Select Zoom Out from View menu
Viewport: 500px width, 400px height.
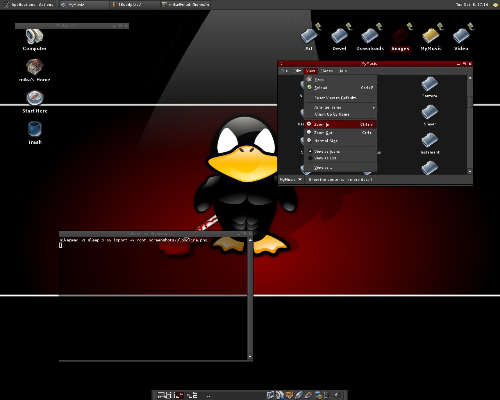[x=341, y=133]
